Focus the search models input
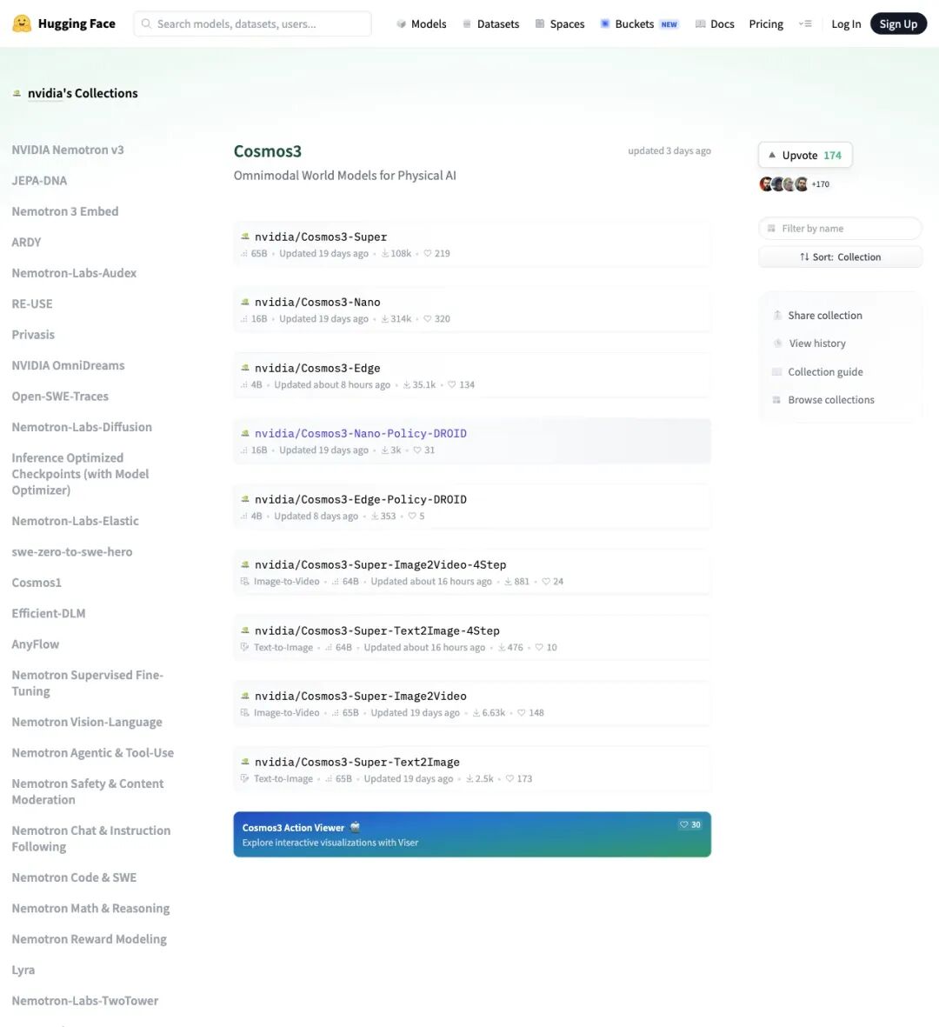Screen dimensions: 939x1027 click(x=253, y=23)
